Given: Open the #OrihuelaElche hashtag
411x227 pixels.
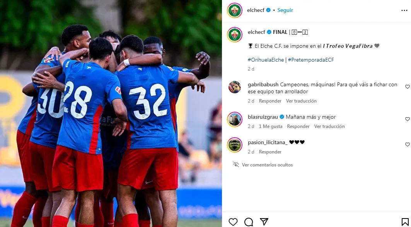Looking at the screenshot, I should click(x=266, y=60).
